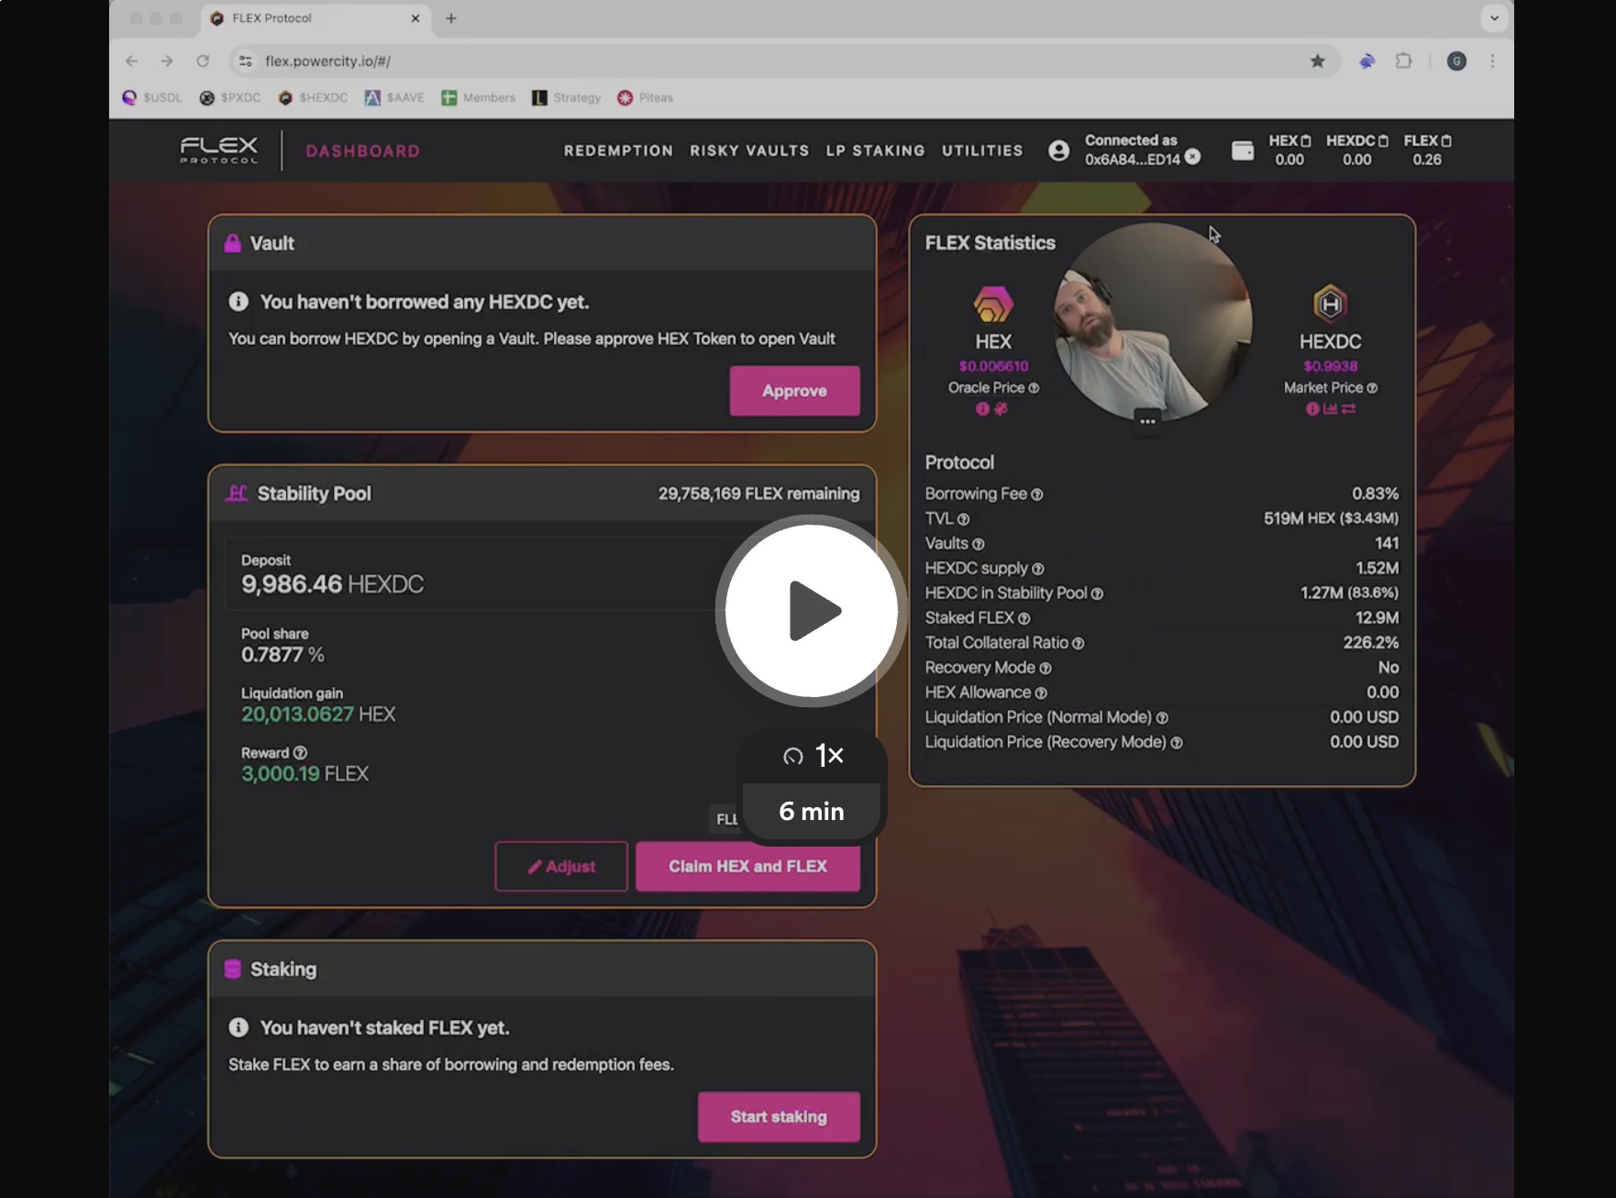Copy the HEX token address icon
Screen dimensions: 1616x1198
[1306, 141]
